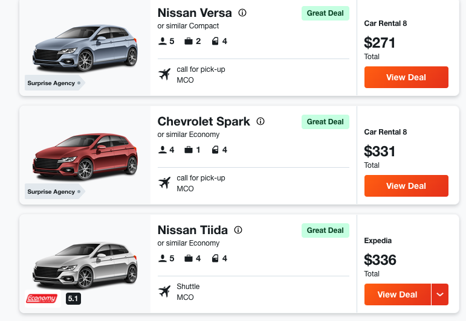Expand more deals arrow for Expedia offer
The image size is (466, 321).
pyautogui.click(x=440, y=294)
